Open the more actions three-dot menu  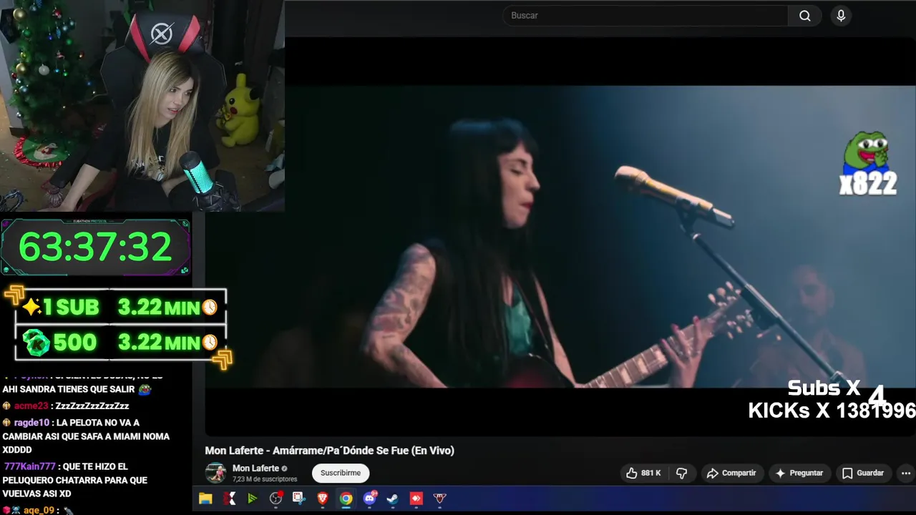pos(906,473)
